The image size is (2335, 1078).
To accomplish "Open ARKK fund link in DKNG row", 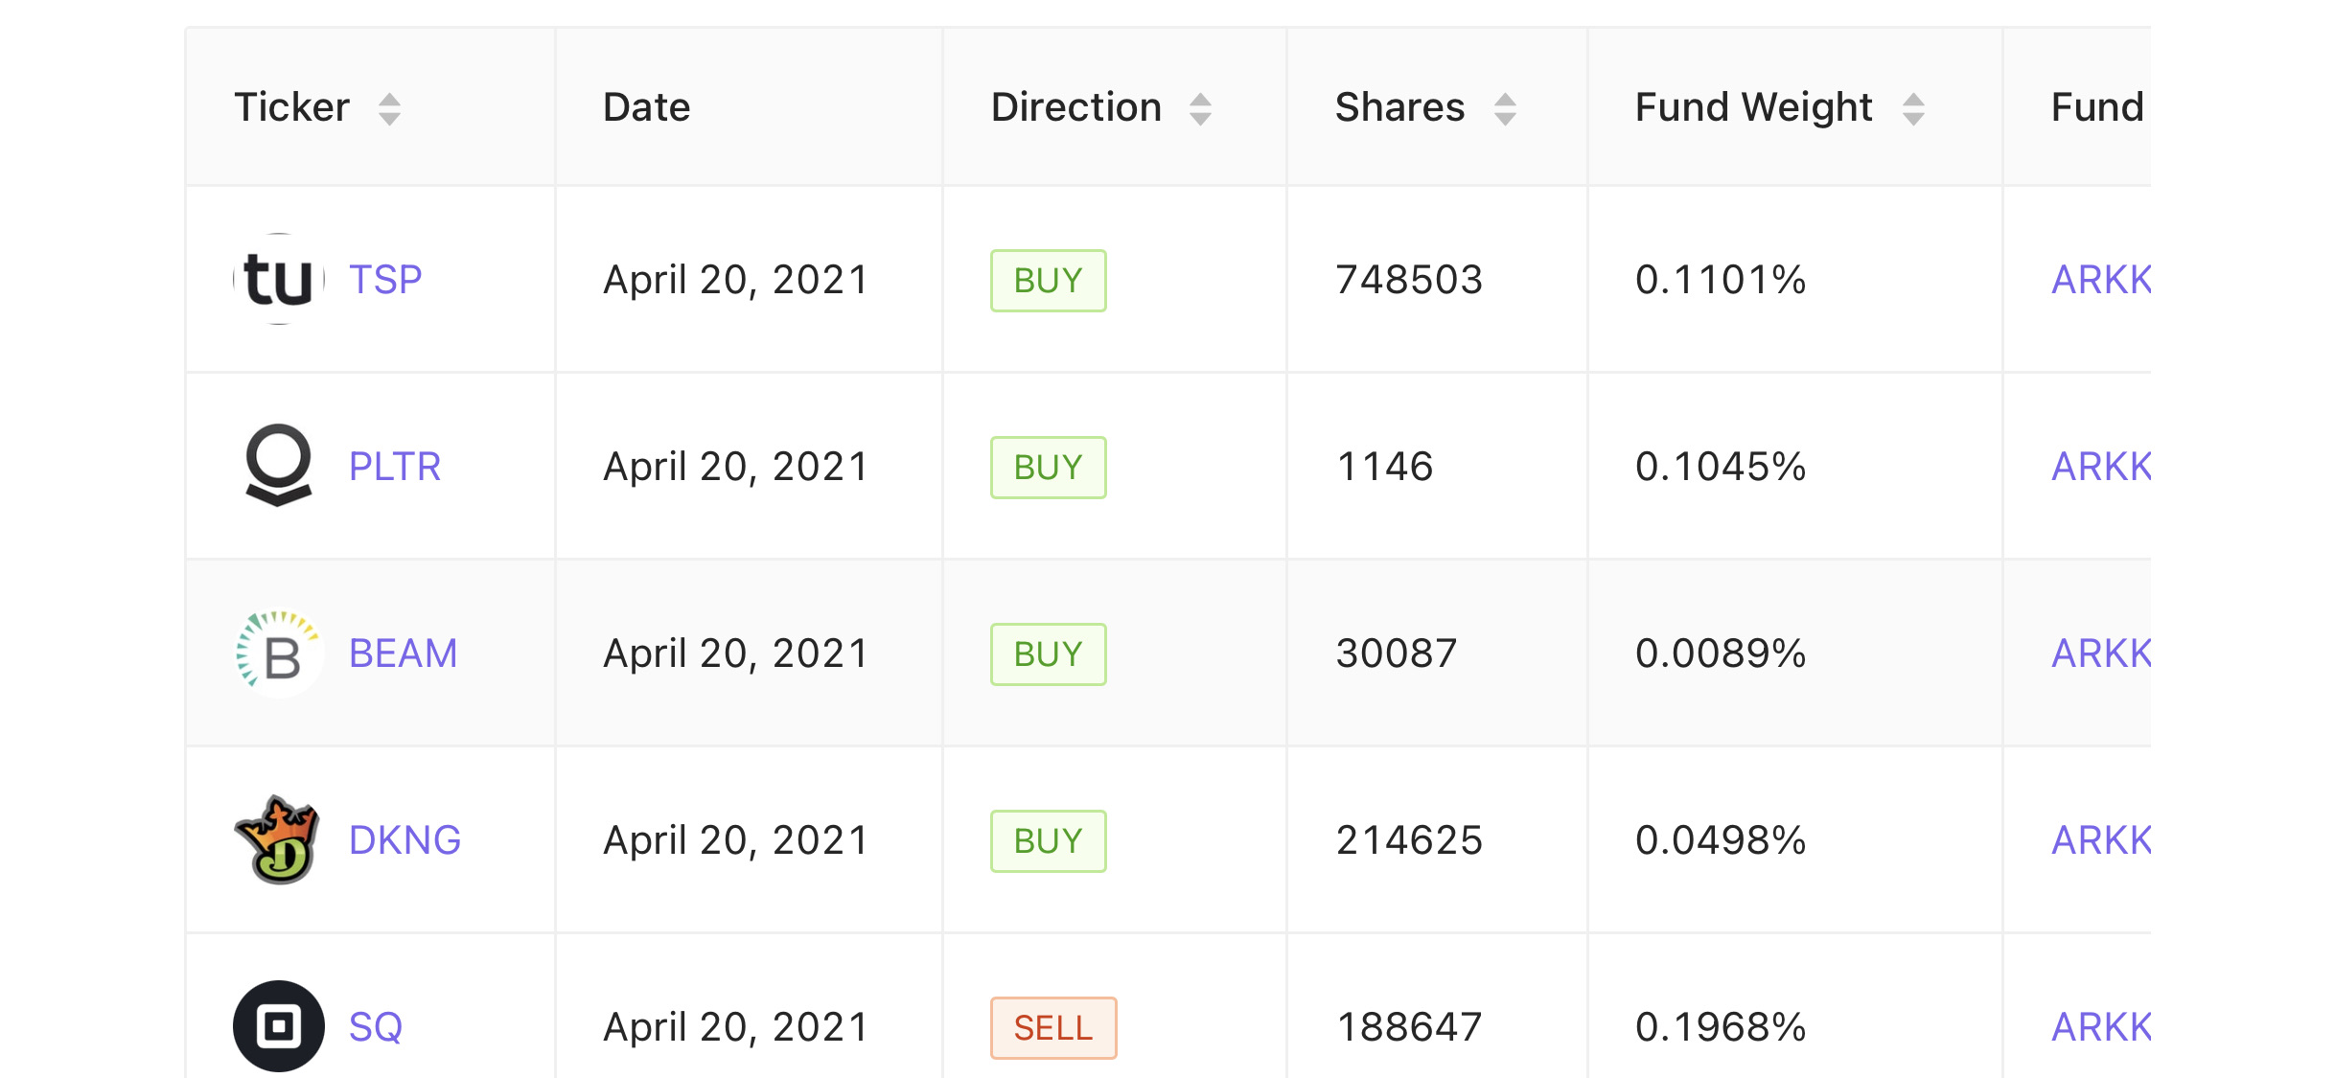I will [2101, 840].
